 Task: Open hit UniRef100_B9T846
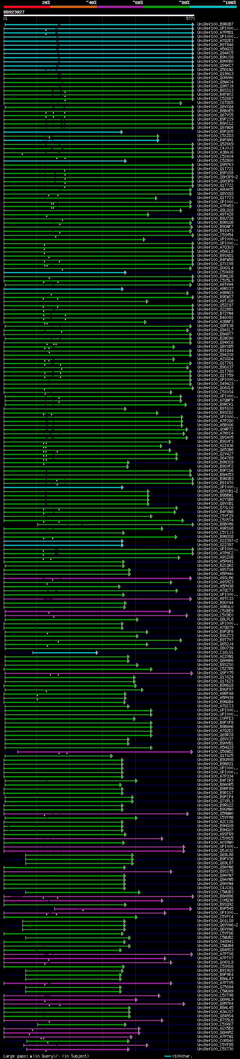(x=215, y=45)
